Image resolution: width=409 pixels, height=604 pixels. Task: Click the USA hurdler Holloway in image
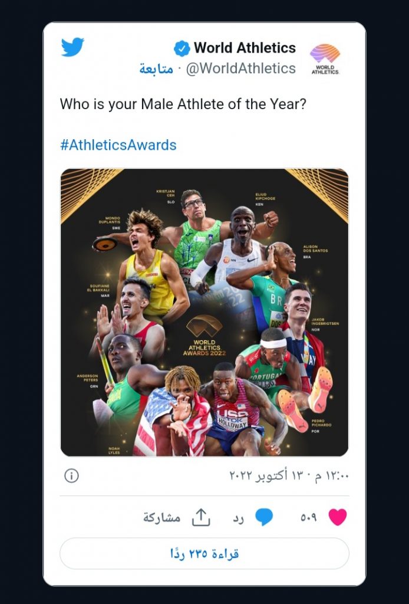[x=232, y=401]
